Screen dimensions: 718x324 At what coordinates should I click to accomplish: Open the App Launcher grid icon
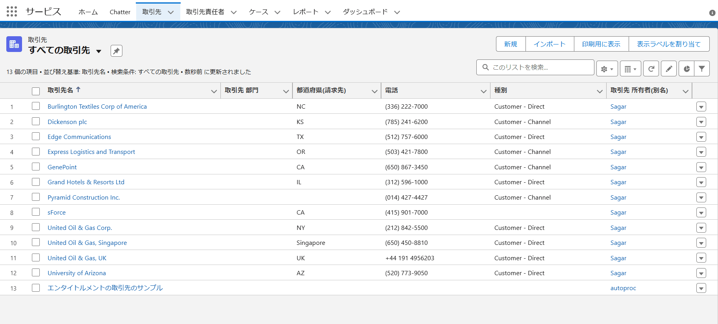(12, 11)
